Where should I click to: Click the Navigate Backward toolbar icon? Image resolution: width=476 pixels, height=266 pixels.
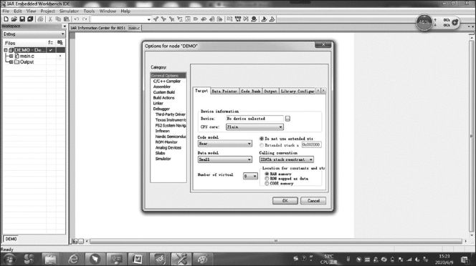click(212, 19)
